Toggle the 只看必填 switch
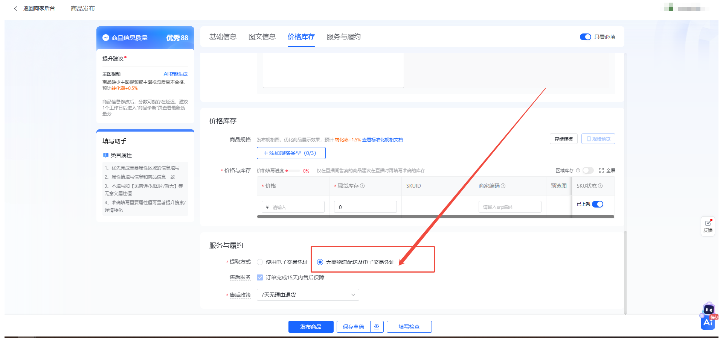The width and height of the screenshot is (723, 338). coord(585,37)
